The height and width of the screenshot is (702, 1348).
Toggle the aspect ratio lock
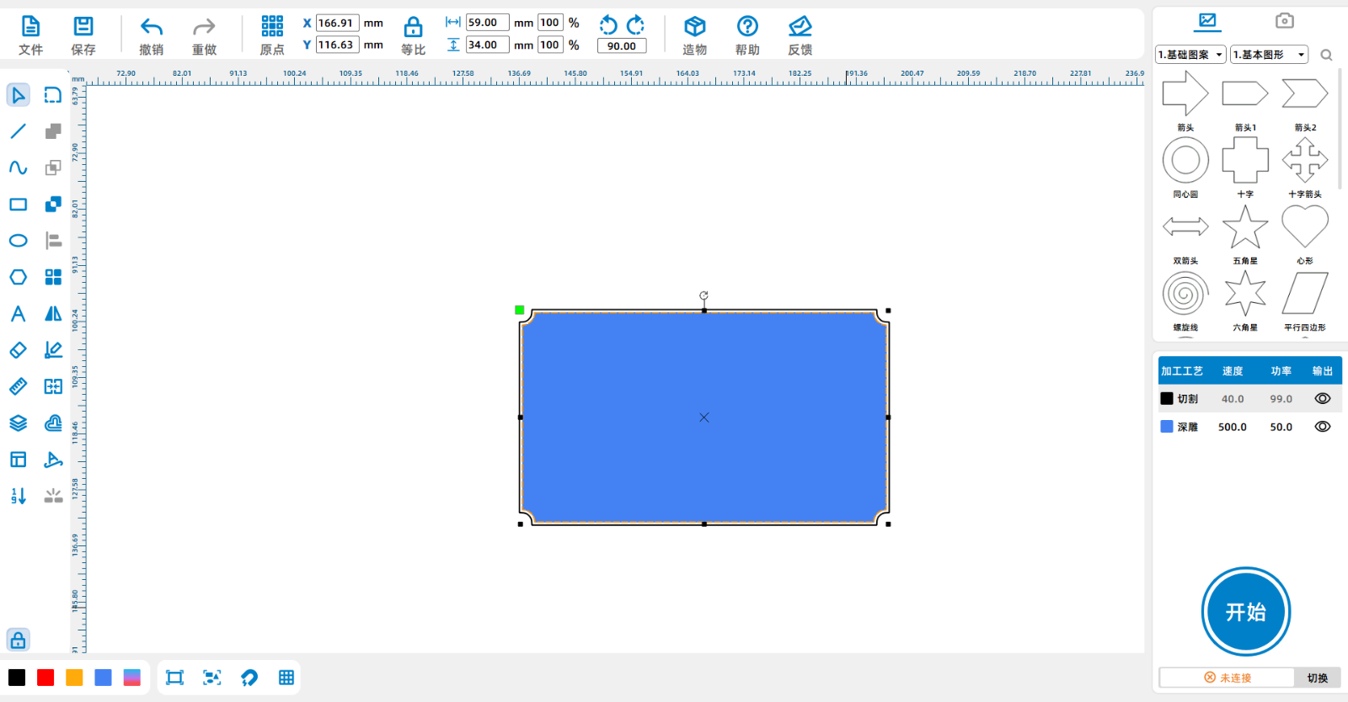[413, 27]
